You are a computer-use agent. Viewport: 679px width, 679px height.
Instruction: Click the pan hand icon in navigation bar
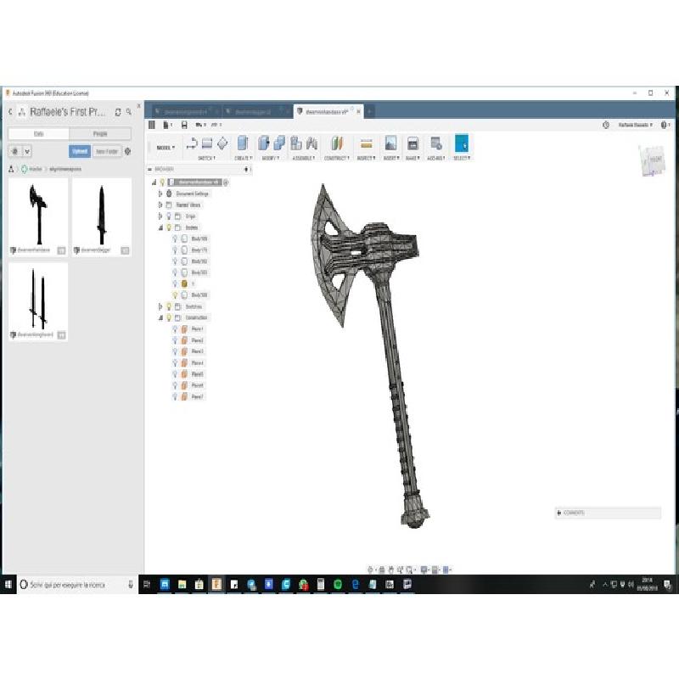coord(390,570)
